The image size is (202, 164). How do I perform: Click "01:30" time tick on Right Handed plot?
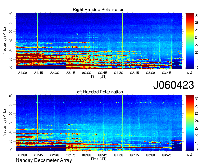click(x=119, y=73)
